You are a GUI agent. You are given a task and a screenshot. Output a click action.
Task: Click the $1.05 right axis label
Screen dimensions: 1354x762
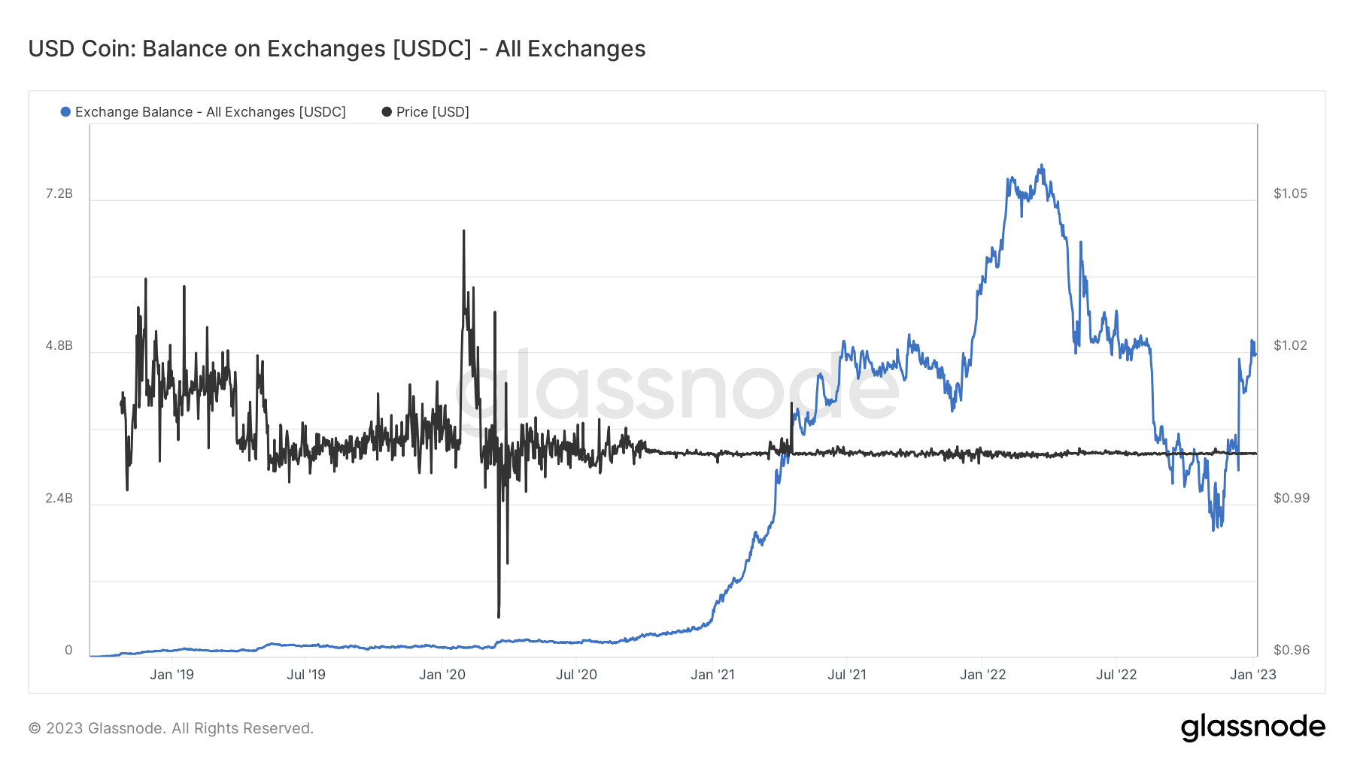coord(1290,194)
